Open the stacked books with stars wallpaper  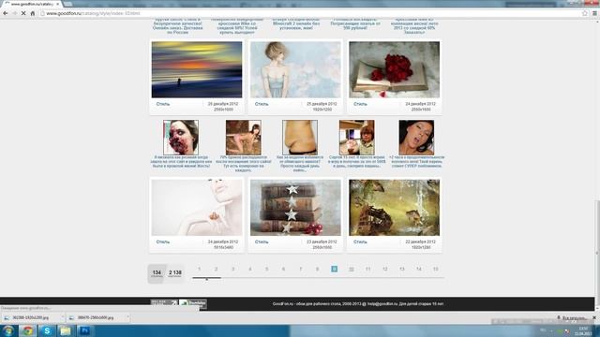click(x=295, y=208)
